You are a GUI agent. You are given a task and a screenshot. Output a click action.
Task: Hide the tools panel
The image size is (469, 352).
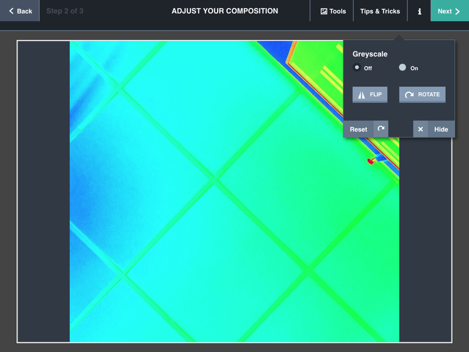click(x=441, y=130)
